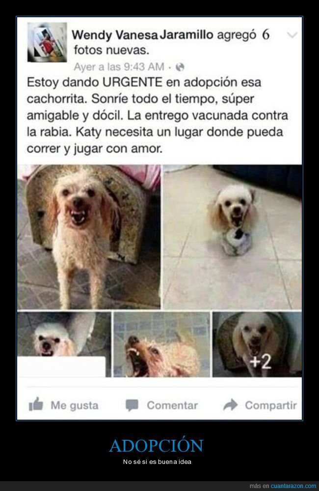
Task: Open the post options chevron dropdown
Action: tap(292, 35)
